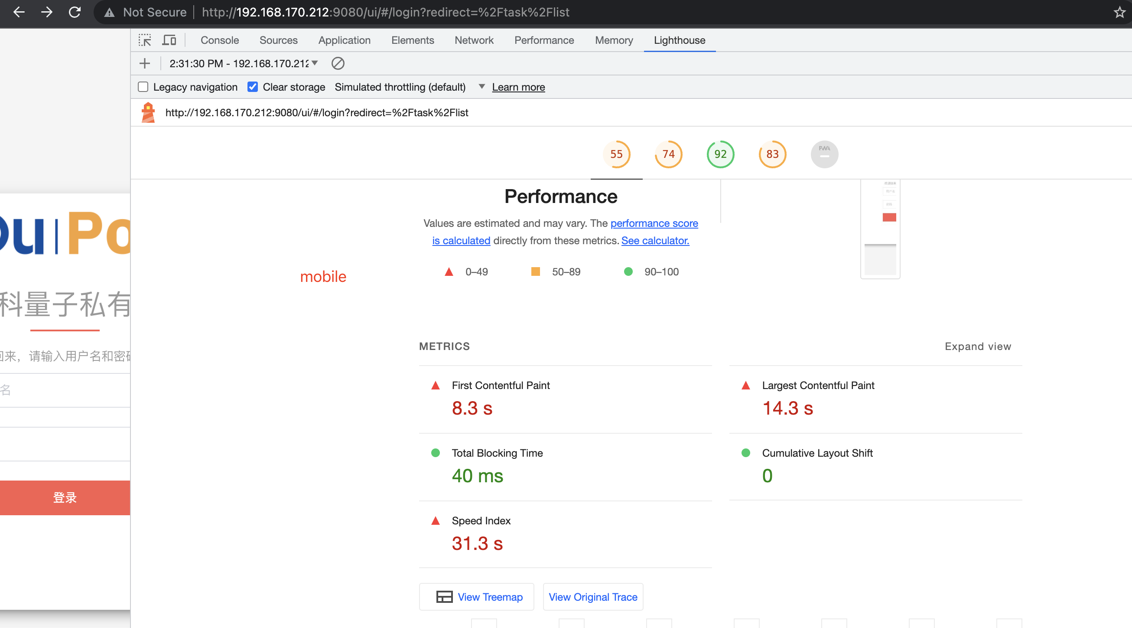Select the PWA category gauge

coord(824,154)
